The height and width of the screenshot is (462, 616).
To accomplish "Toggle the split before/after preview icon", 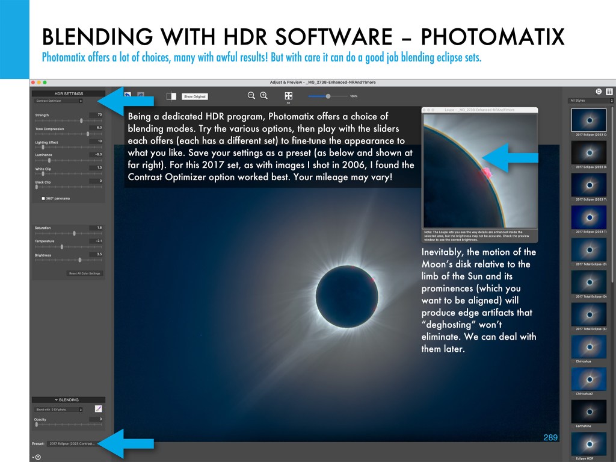I will [171, 96].
